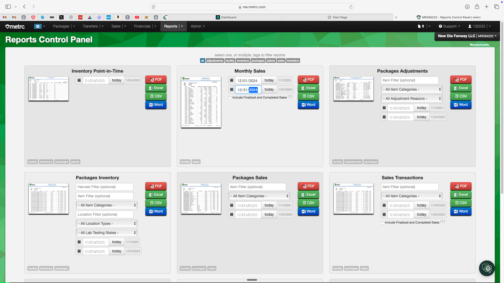Viewport: 504px width, 283px height.
Task: Open the X (Twitter) bookmark favicon
Action: [61, 17]
